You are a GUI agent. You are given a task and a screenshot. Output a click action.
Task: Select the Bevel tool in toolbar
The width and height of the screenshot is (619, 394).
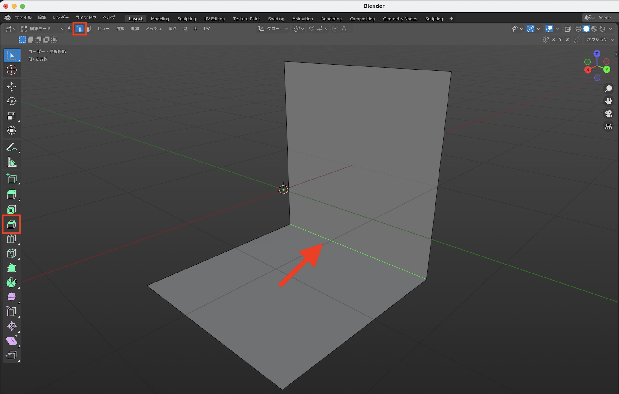pos(11,224)
